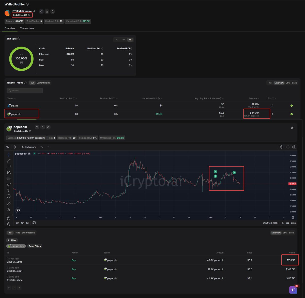305x298 pixels.
Task: Filter tokens traded by BSC chain
Action: tap(288, 83)
